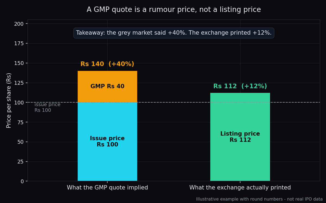Click the Rs 140 (+40%) label
Screen dimensions: 326x203
107,64
